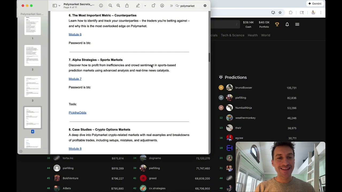The image size is (342, 192).
Task: Add a page using sidebar plus button
Action: click(x=21, y=151)
